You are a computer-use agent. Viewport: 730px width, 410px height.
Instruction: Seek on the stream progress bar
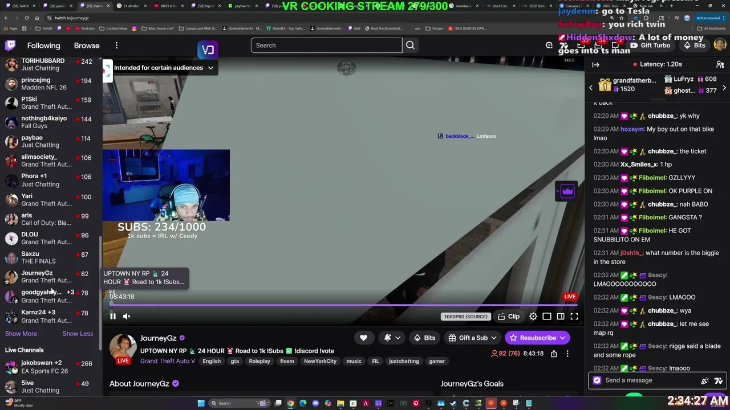pos(343,305)
